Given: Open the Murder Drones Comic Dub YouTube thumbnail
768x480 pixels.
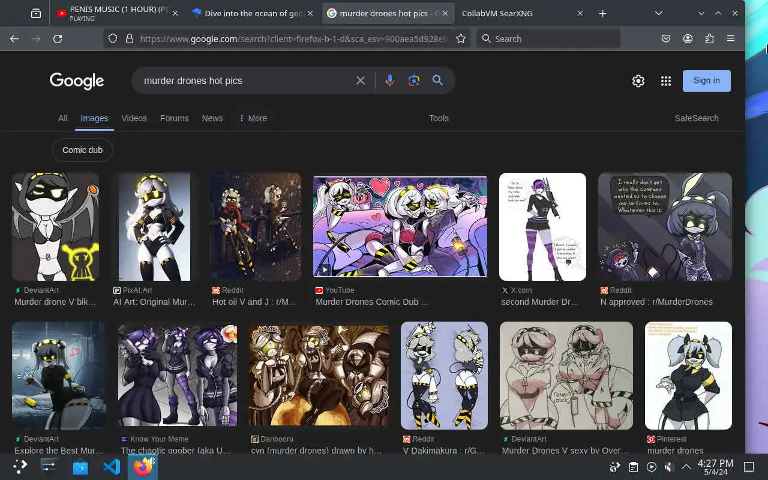Looking at the screenshot, I should pyautogui.click(x=400, y=227).
